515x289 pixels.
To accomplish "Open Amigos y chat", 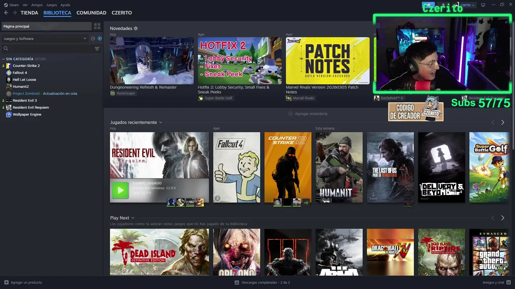I will click(x=497, y=282).
